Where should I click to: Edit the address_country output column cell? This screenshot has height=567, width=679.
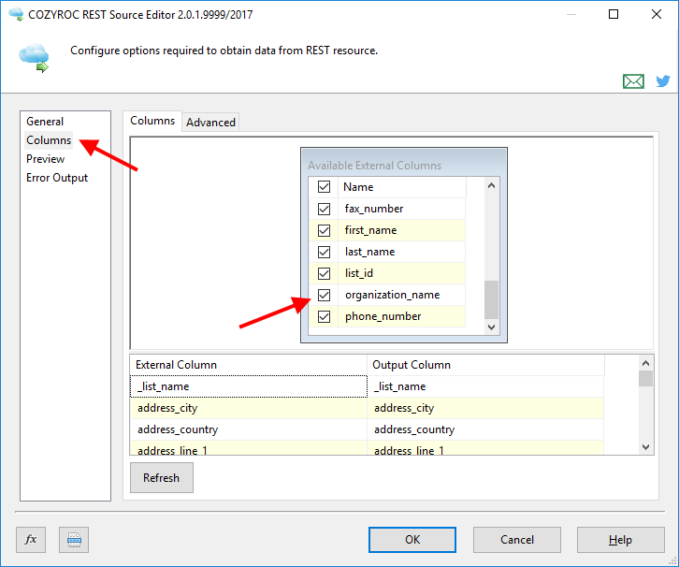tap(485, 429)
